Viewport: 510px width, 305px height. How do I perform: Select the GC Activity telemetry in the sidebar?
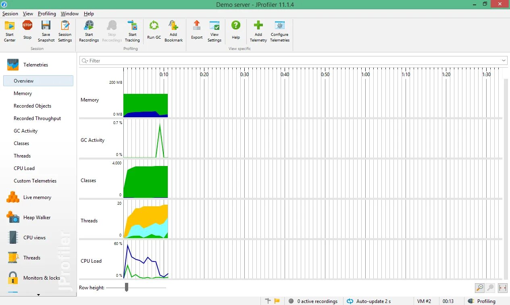pyautogui.click(x=25, y=131)
